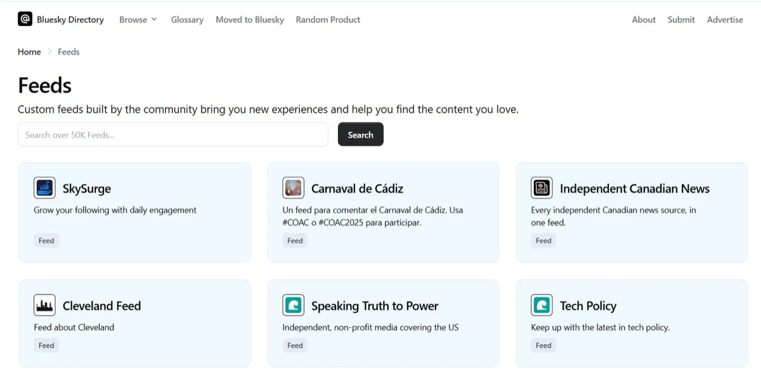Click the Speaking Truth to Power icon
The image size is (761, 376).
(293, 306)
